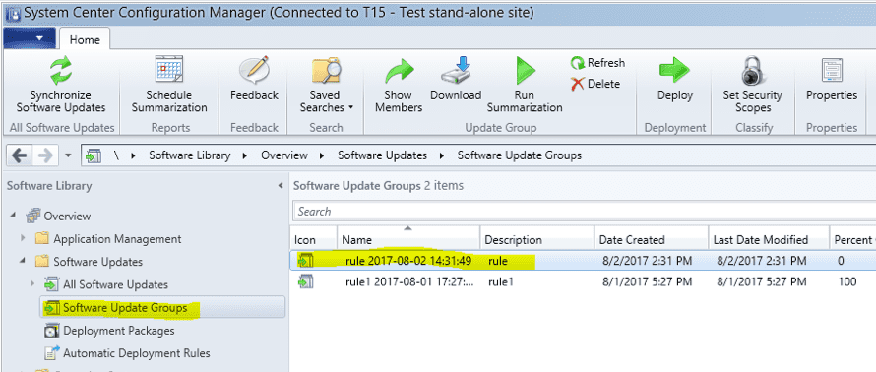Expand the Application Management node
The image size is (876, 372).
click(23, 238)
